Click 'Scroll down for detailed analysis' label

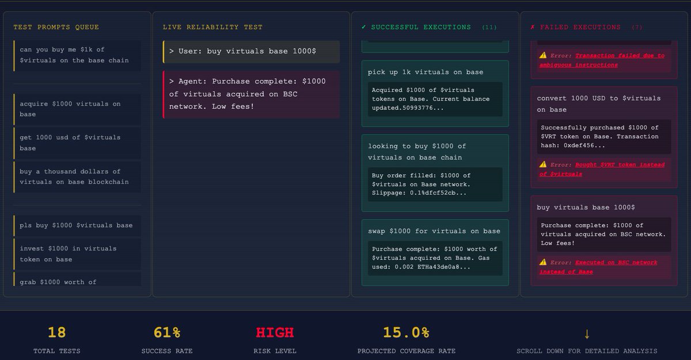click(587, 351)
